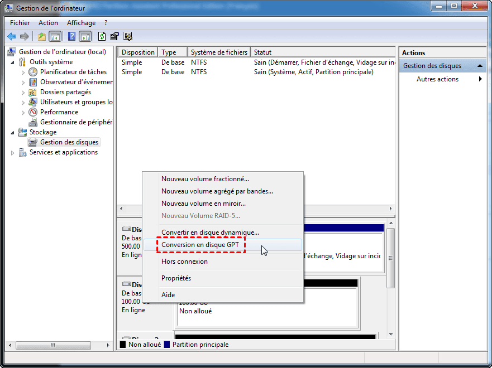Expand the Performance node
The height and width of the screenshot is (368, 492).
pyautogui.click(x=23, y=113)
